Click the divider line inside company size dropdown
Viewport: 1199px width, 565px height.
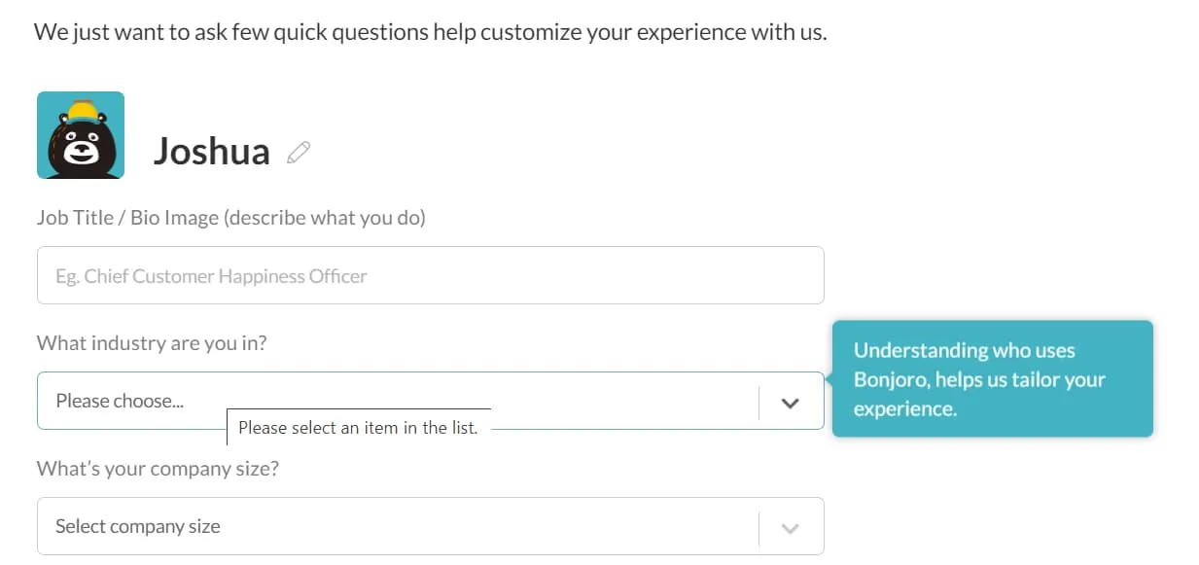(758, 528)
